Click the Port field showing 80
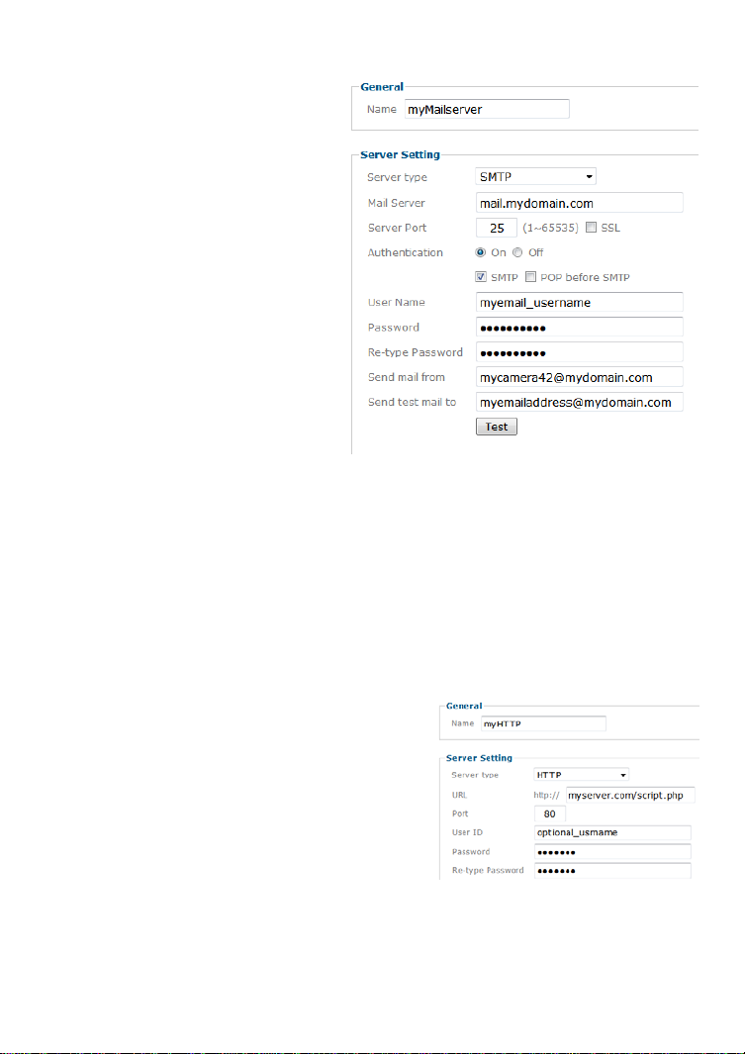Viewport: 745px width, 1054px height. (x=549, y=814)
